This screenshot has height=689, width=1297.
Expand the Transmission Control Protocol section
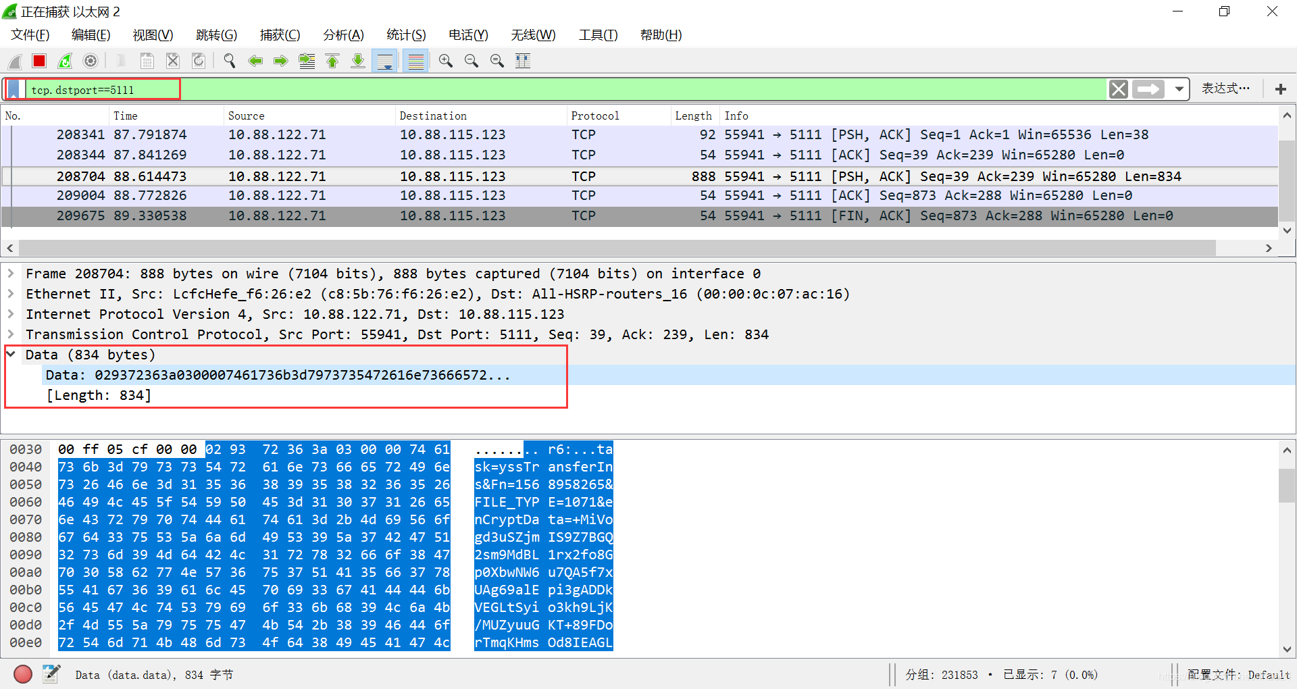(x=11, y=334)
